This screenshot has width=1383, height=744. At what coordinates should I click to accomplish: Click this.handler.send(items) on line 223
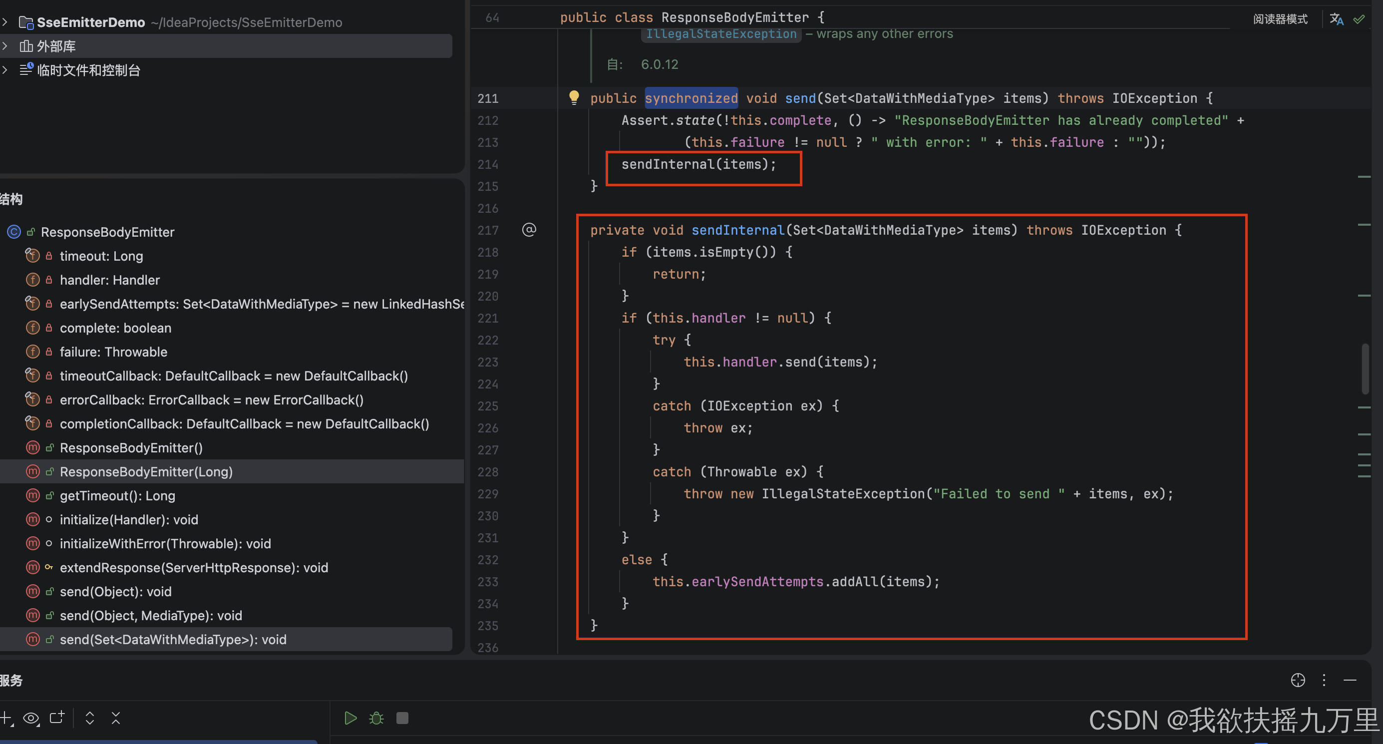click(x=780, y=363)
